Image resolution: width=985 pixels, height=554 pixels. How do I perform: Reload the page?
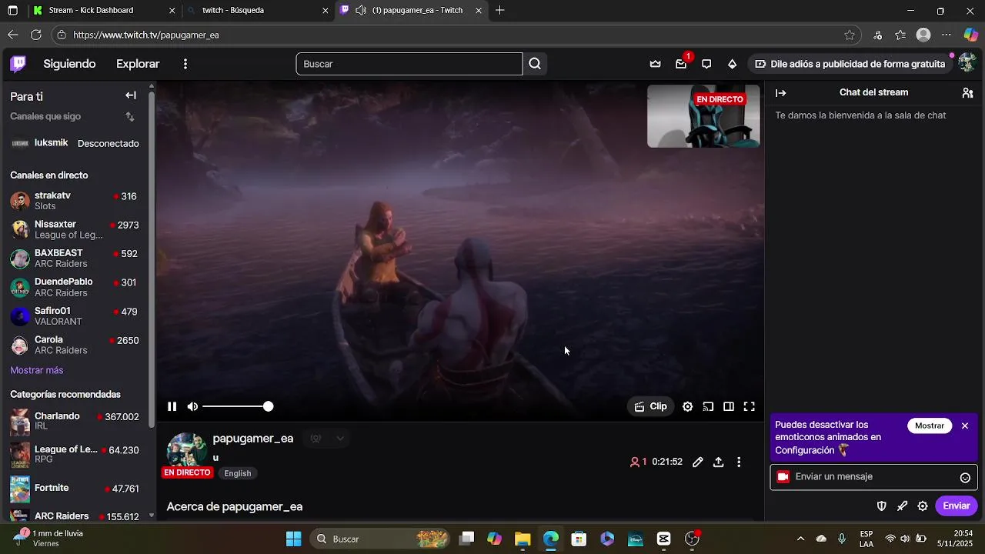pyautogui.click(x=35, y=35)
